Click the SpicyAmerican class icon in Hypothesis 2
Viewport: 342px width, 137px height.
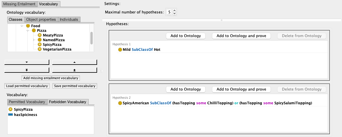click(x=120, y=103)
